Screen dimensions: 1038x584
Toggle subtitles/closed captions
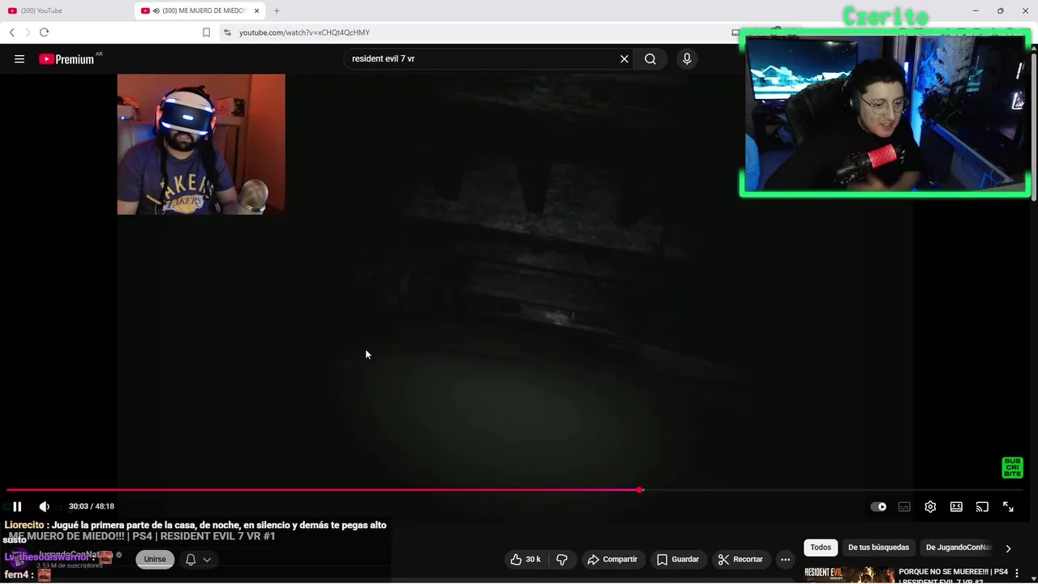(x=904, y=506)
